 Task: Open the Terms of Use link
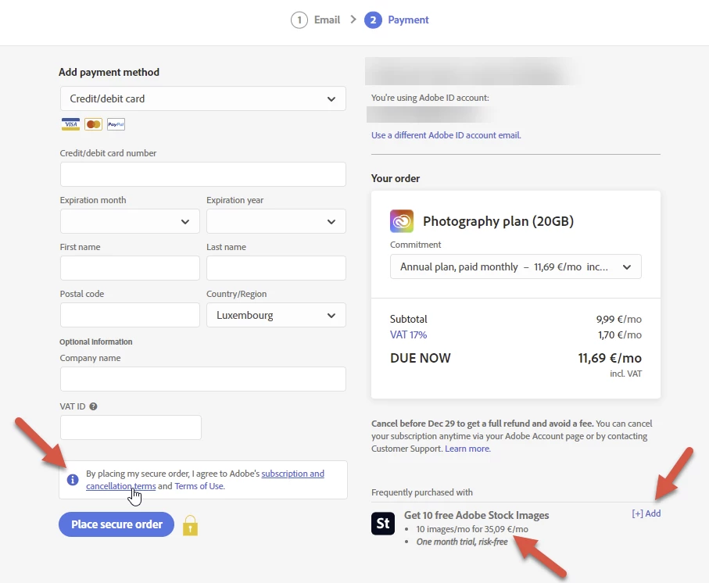click(x=199, y=486)
